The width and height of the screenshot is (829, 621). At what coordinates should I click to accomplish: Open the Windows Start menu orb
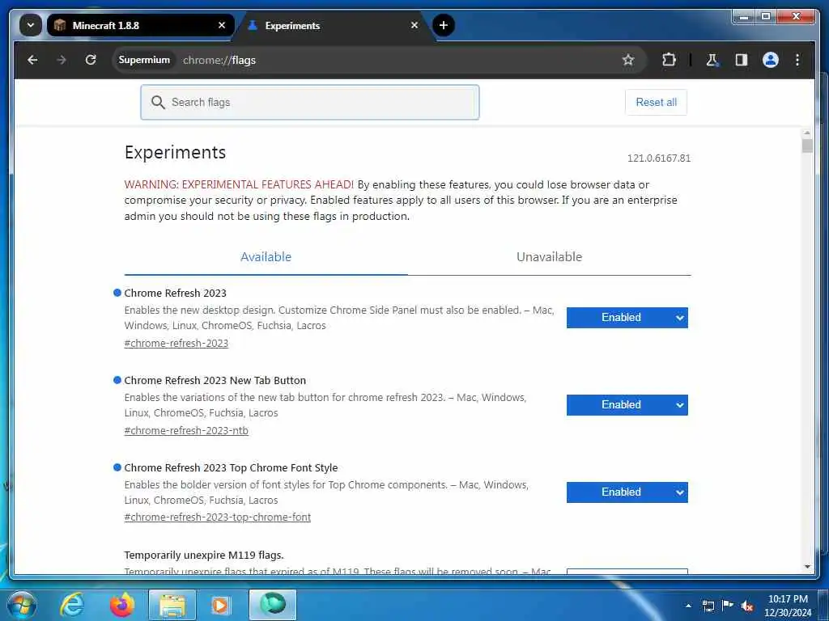point(22,605)
